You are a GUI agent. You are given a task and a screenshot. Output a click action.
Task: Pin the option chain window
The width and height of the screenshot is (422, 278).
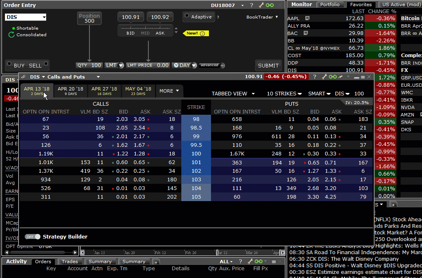click(x=340, y=77)
